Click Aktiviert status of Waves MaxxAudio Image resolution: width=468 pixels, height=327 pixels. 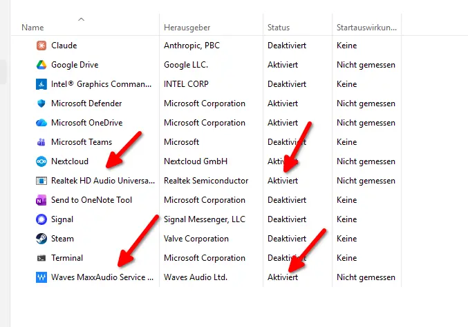pyautogui.click(x=283, y=277)
